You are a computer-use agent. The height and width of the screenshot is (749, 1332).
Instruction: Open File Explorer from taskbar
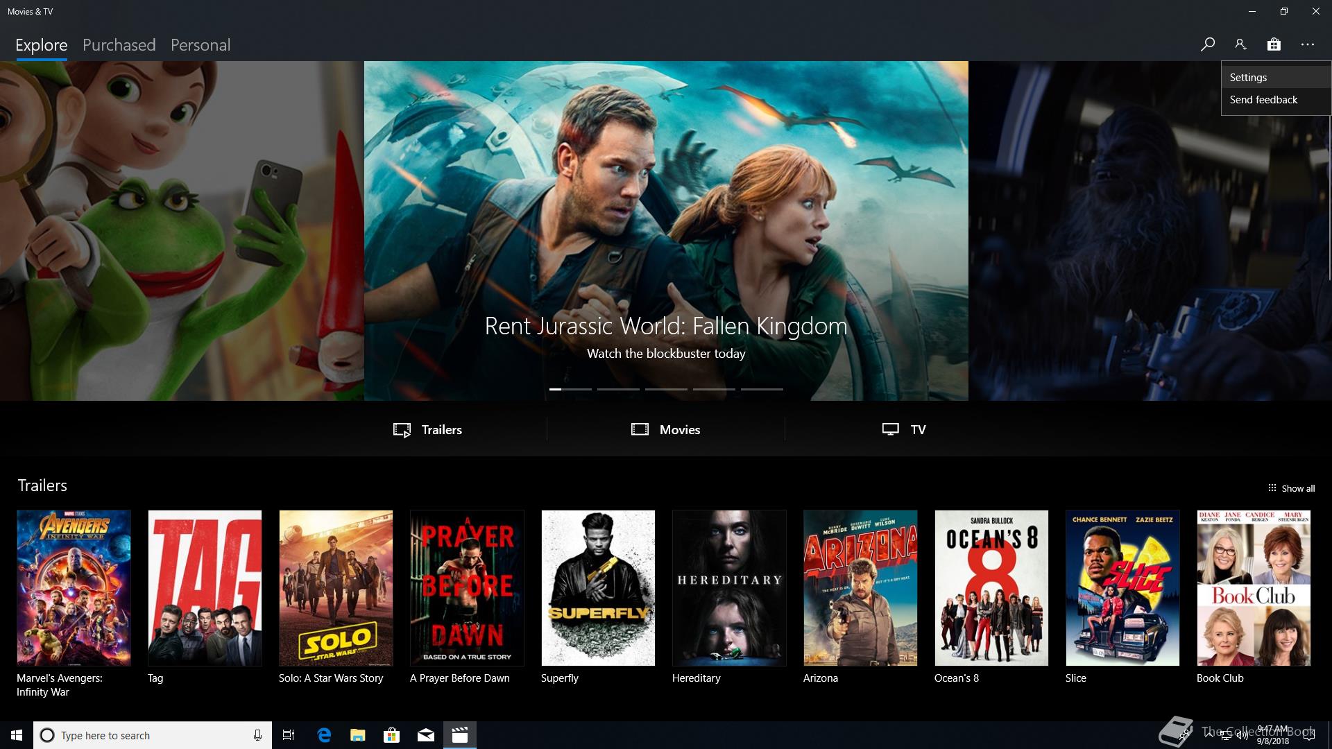[358, 735]
